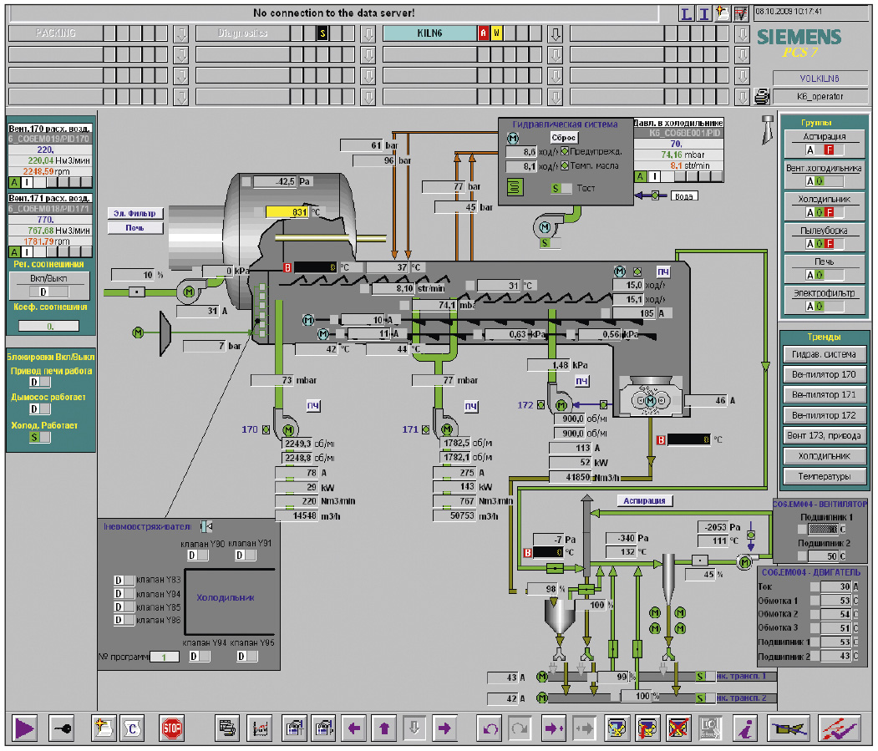Toggle the Вкл/Выкл D switch
This screenshot has height=751, width=878.
50,292
